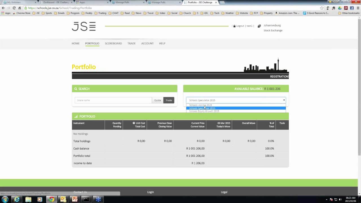Screen dimensions: 361x203
Task: Click the Windows Start button
Action: [5, 199]
